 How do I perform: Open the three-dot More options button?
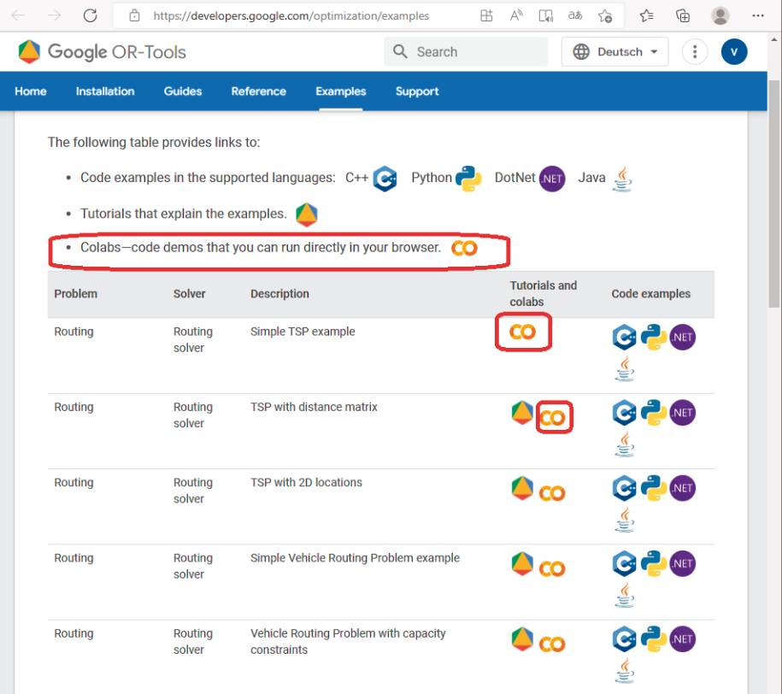[x=695, y=52]
